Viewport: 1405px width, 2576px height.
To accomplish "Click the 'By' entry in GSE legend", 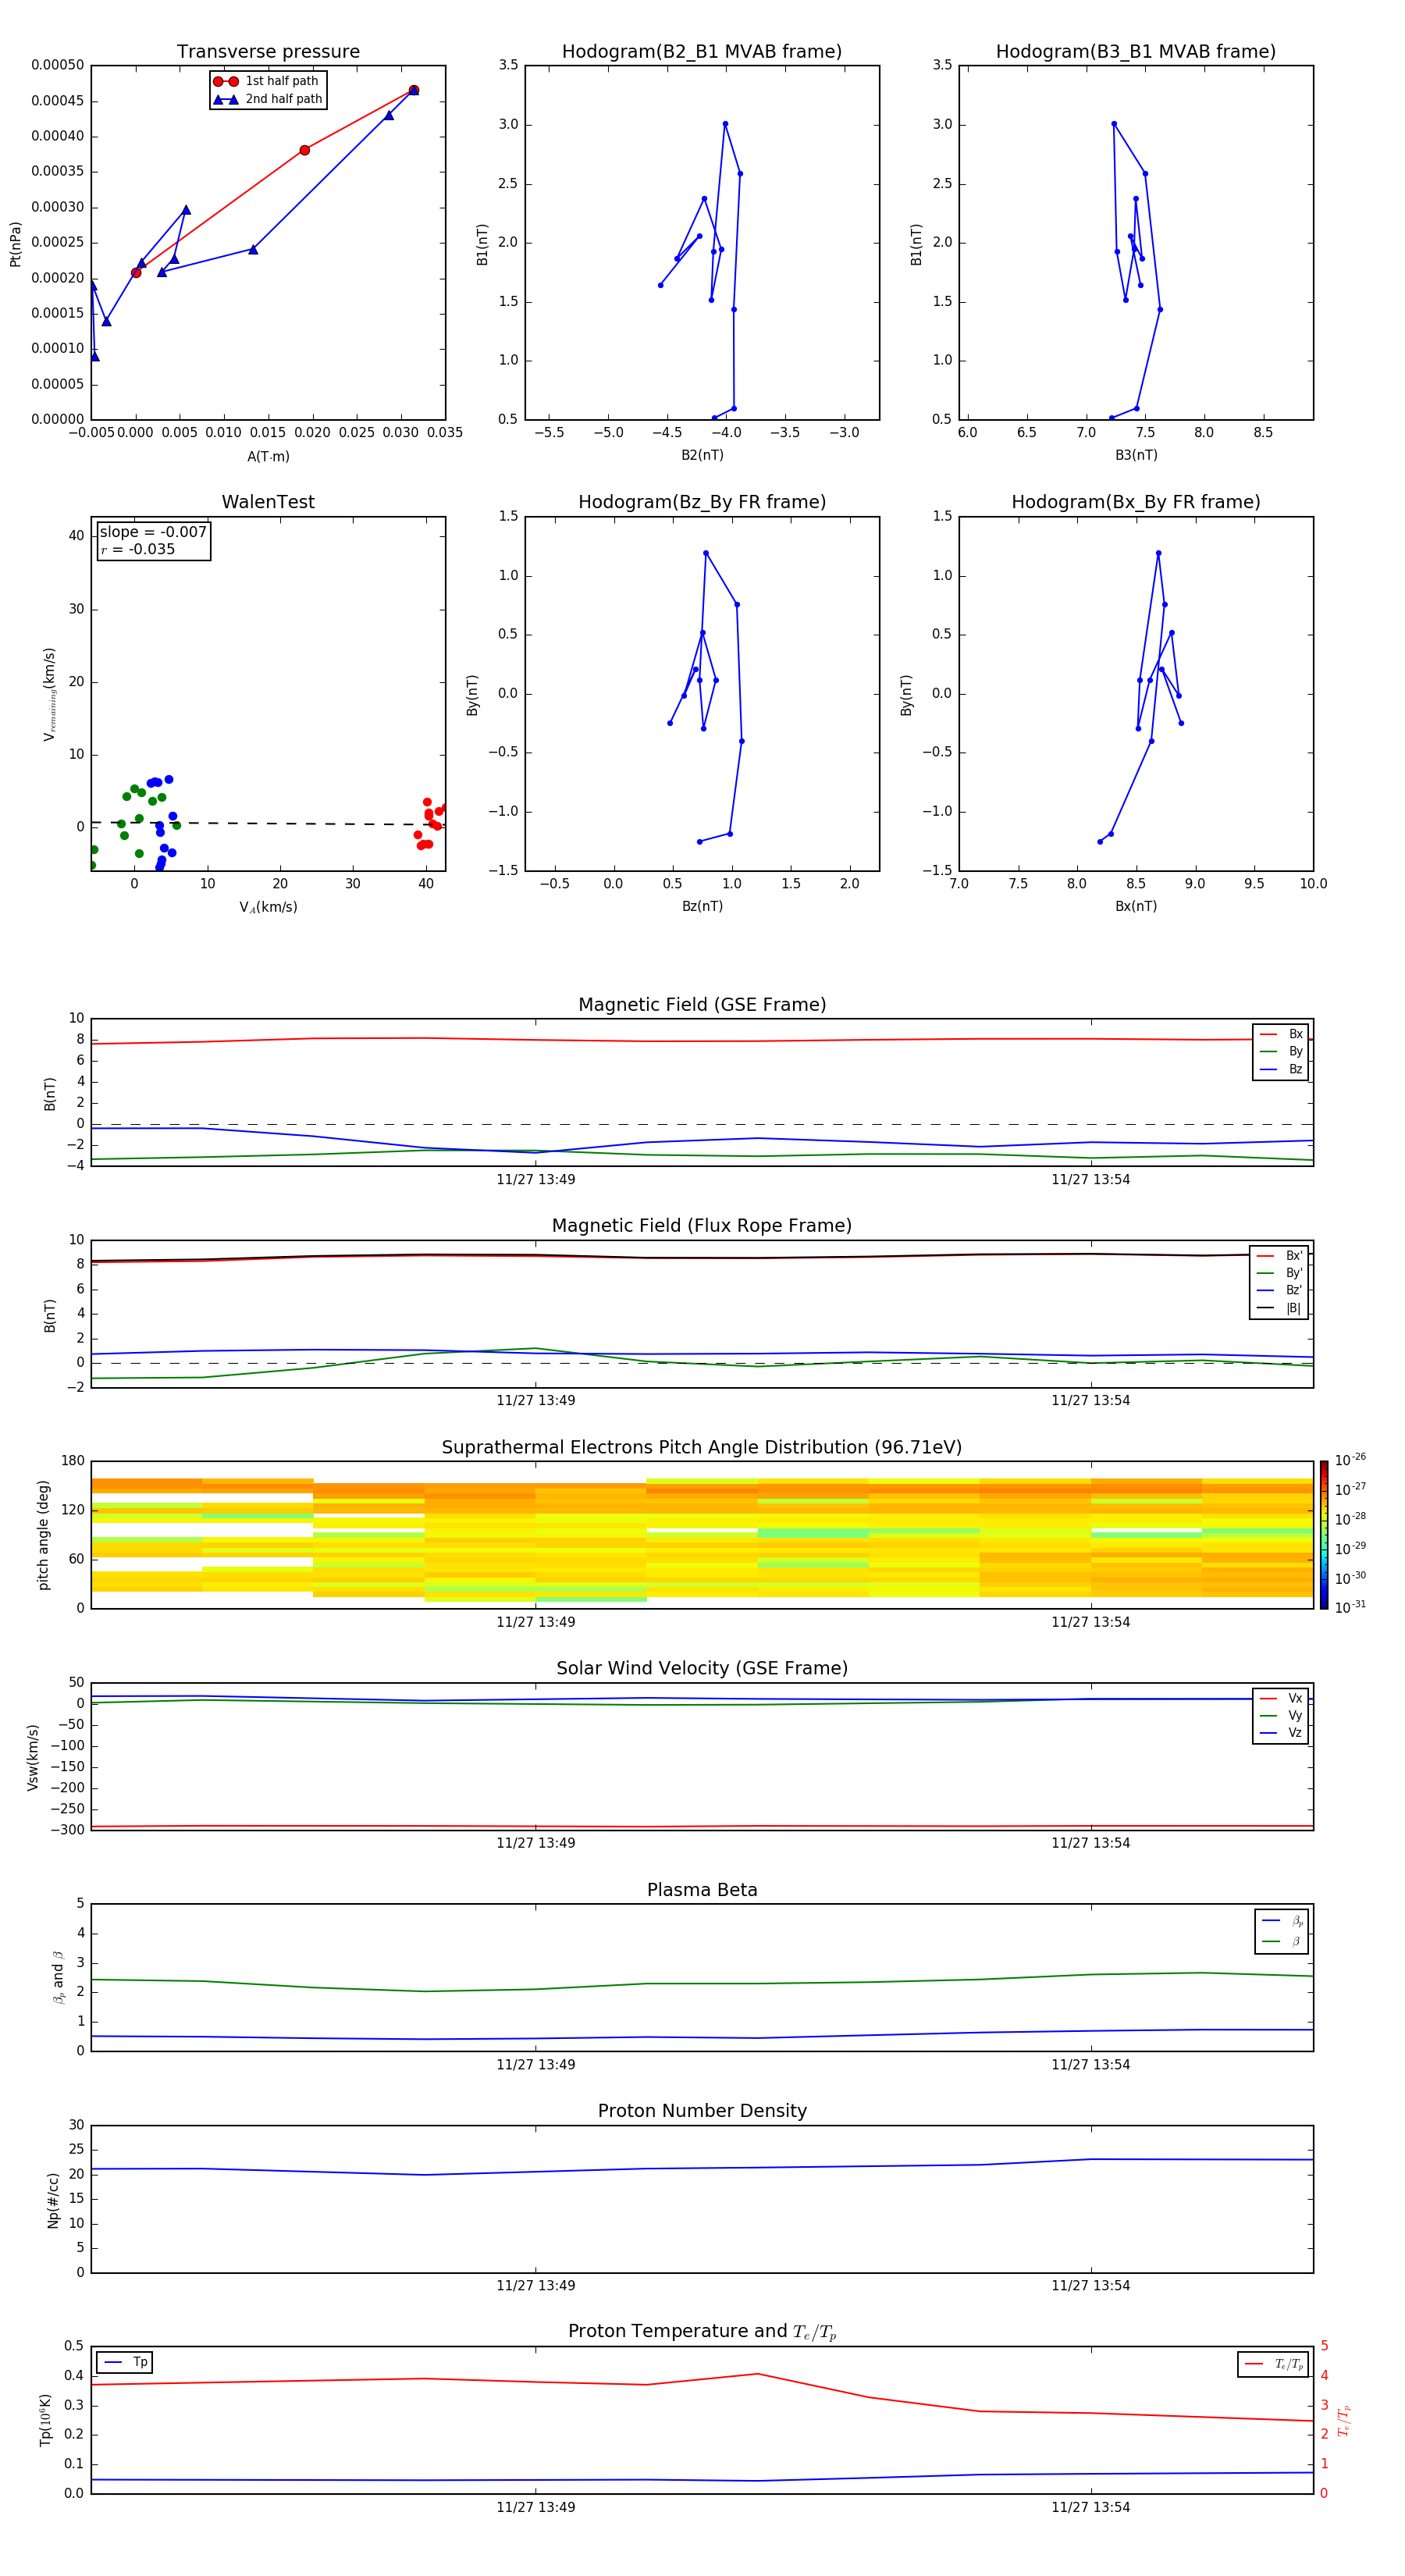I will (x=1282, y=1051).
